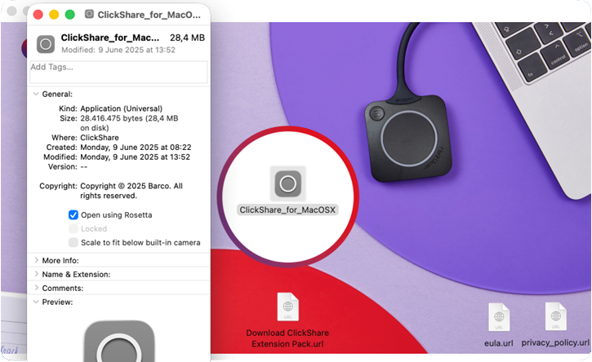Image resolution: width=592 pixels, height=362 pixels.
Task: Click the Modified date in the General section
Action: (135, 157)
